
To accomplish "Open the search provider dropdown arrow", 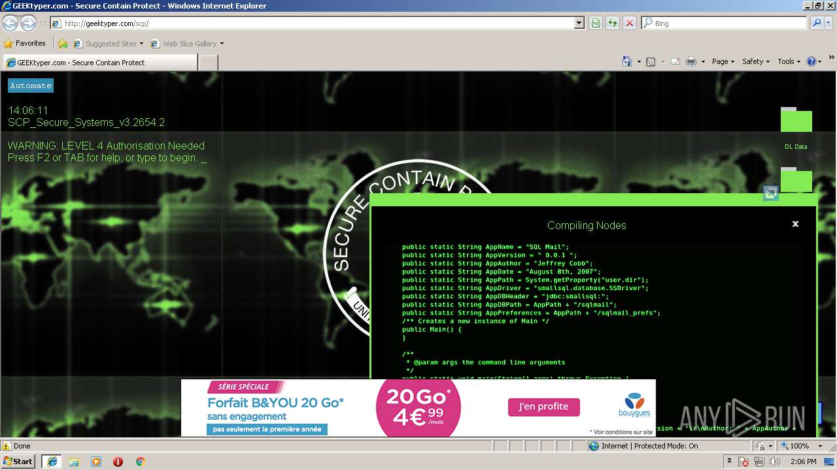I will point(828,23).
